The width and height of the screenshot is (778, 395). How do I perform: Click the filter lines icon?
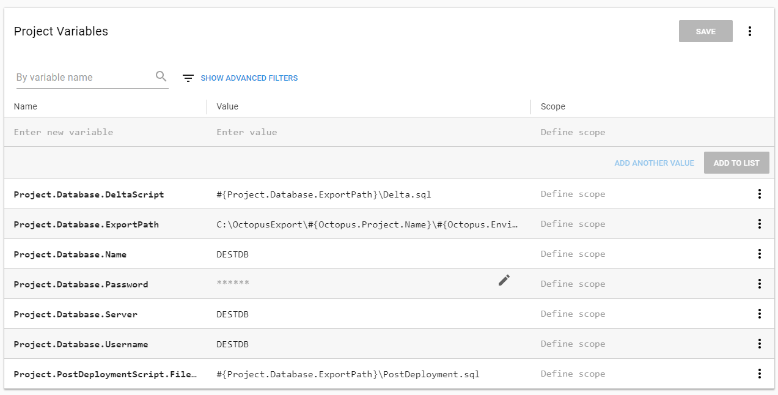click(x=188, y=78)
